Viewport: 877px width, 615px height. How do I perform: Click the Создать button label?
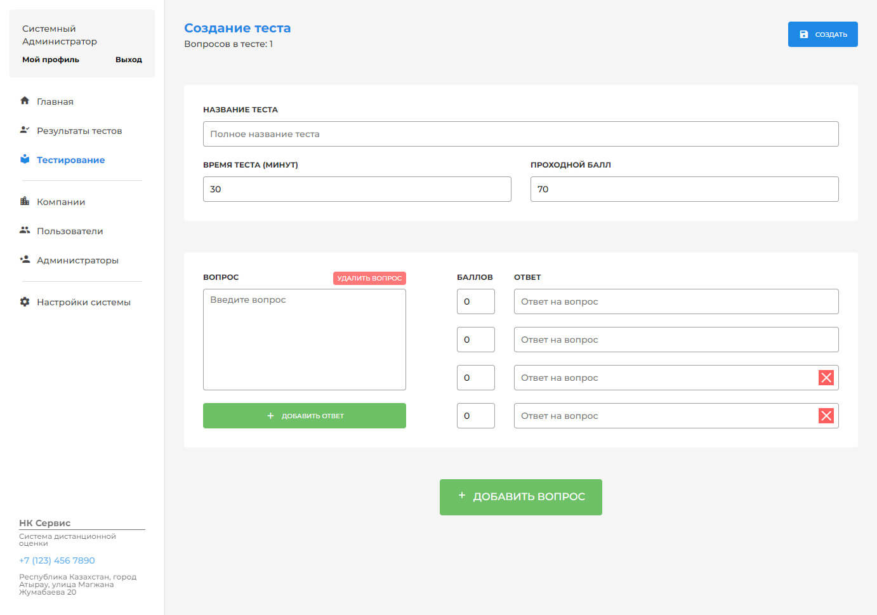pyautogui.click(x=831, y=35)
